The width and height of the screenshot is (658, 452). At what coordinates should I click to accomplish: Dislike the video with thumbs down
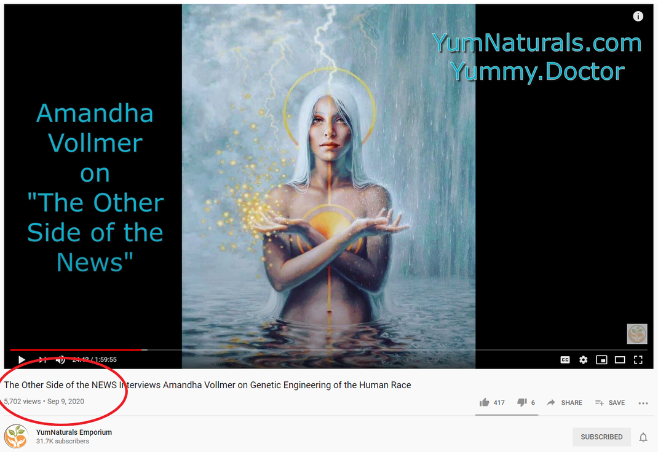pos(526,403)
